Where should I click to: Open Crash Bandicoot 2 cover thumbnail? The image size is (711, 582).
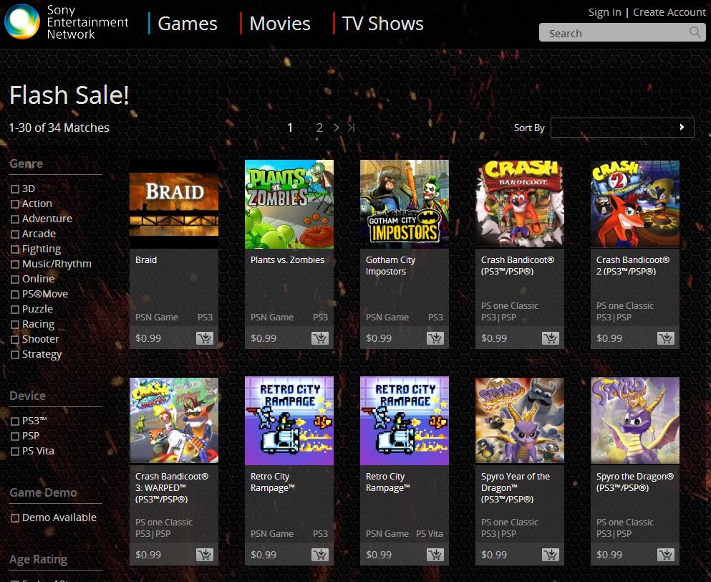[x=635, y=204]
